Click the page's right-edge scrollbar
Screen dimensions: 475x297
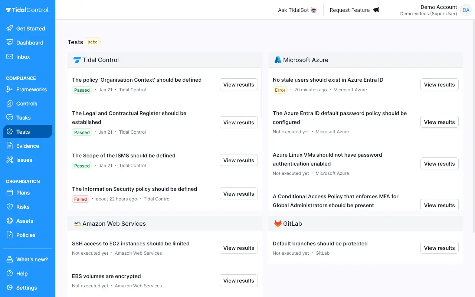[x=474, y=126]
